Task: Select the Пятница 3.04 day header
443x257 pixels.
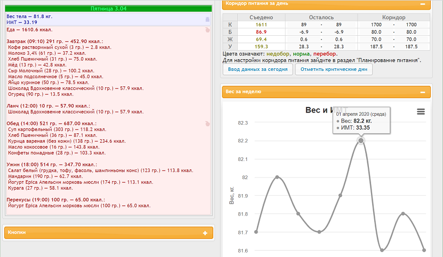Action: [x=109, y=9]
